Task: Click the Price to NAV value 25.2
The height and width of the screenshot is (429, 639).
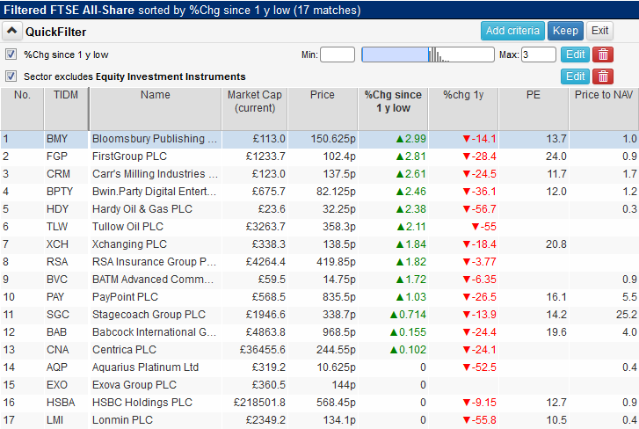Action: (627, 315)
